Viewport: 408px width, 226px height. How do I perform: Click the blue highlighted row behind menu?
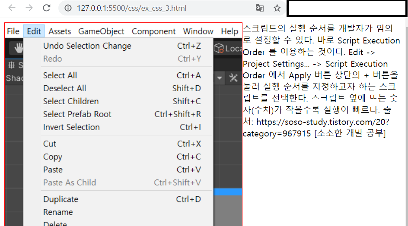tap(228, 192)
